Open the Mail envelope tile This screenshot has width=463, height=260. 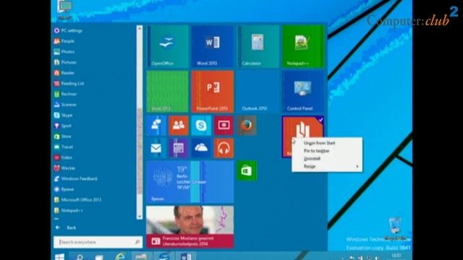(x=156, y=148)
